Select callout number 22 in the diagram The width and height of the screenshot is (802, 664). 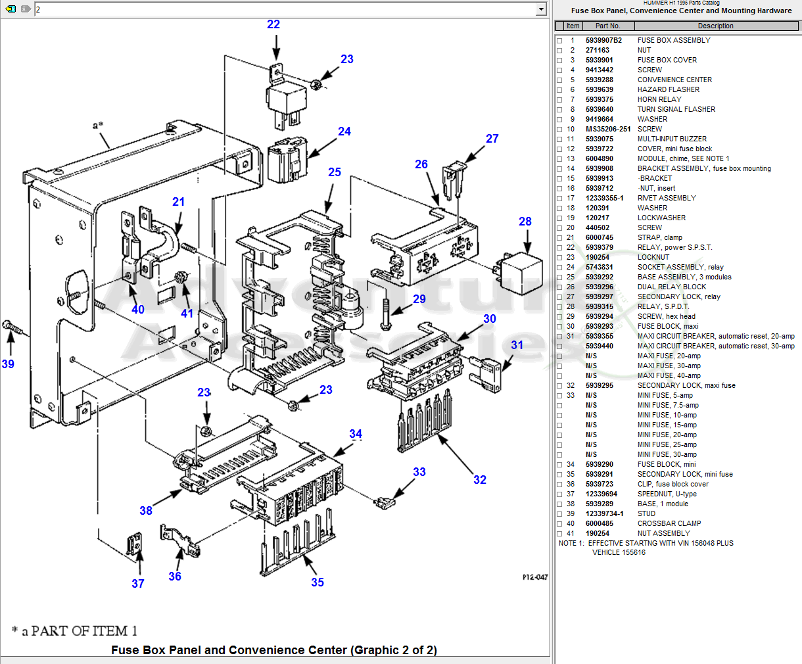pyautogui.click(x=273, y=24)
